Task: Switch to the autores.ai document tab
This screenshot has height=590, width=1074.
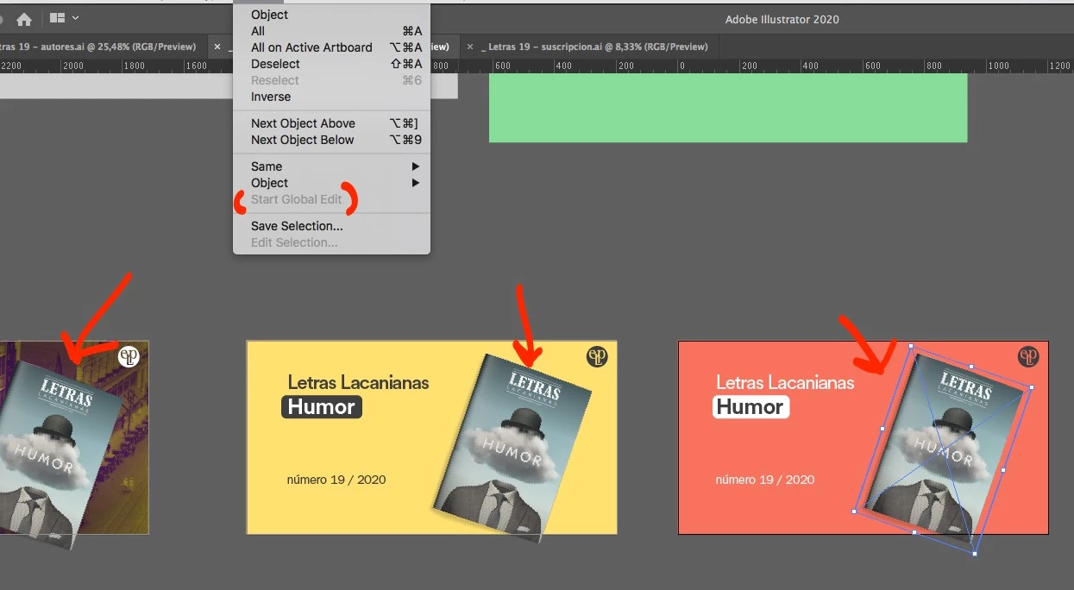Action: [x=97, y=47]
